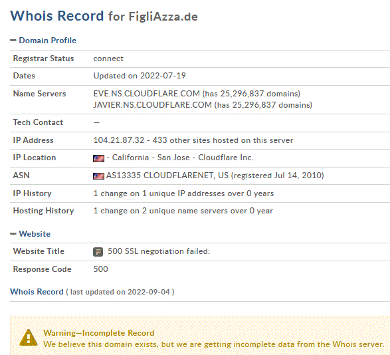Click the IP History change summary
The width and height of the screenshot is (390, 355).
(x=183, y=193)
